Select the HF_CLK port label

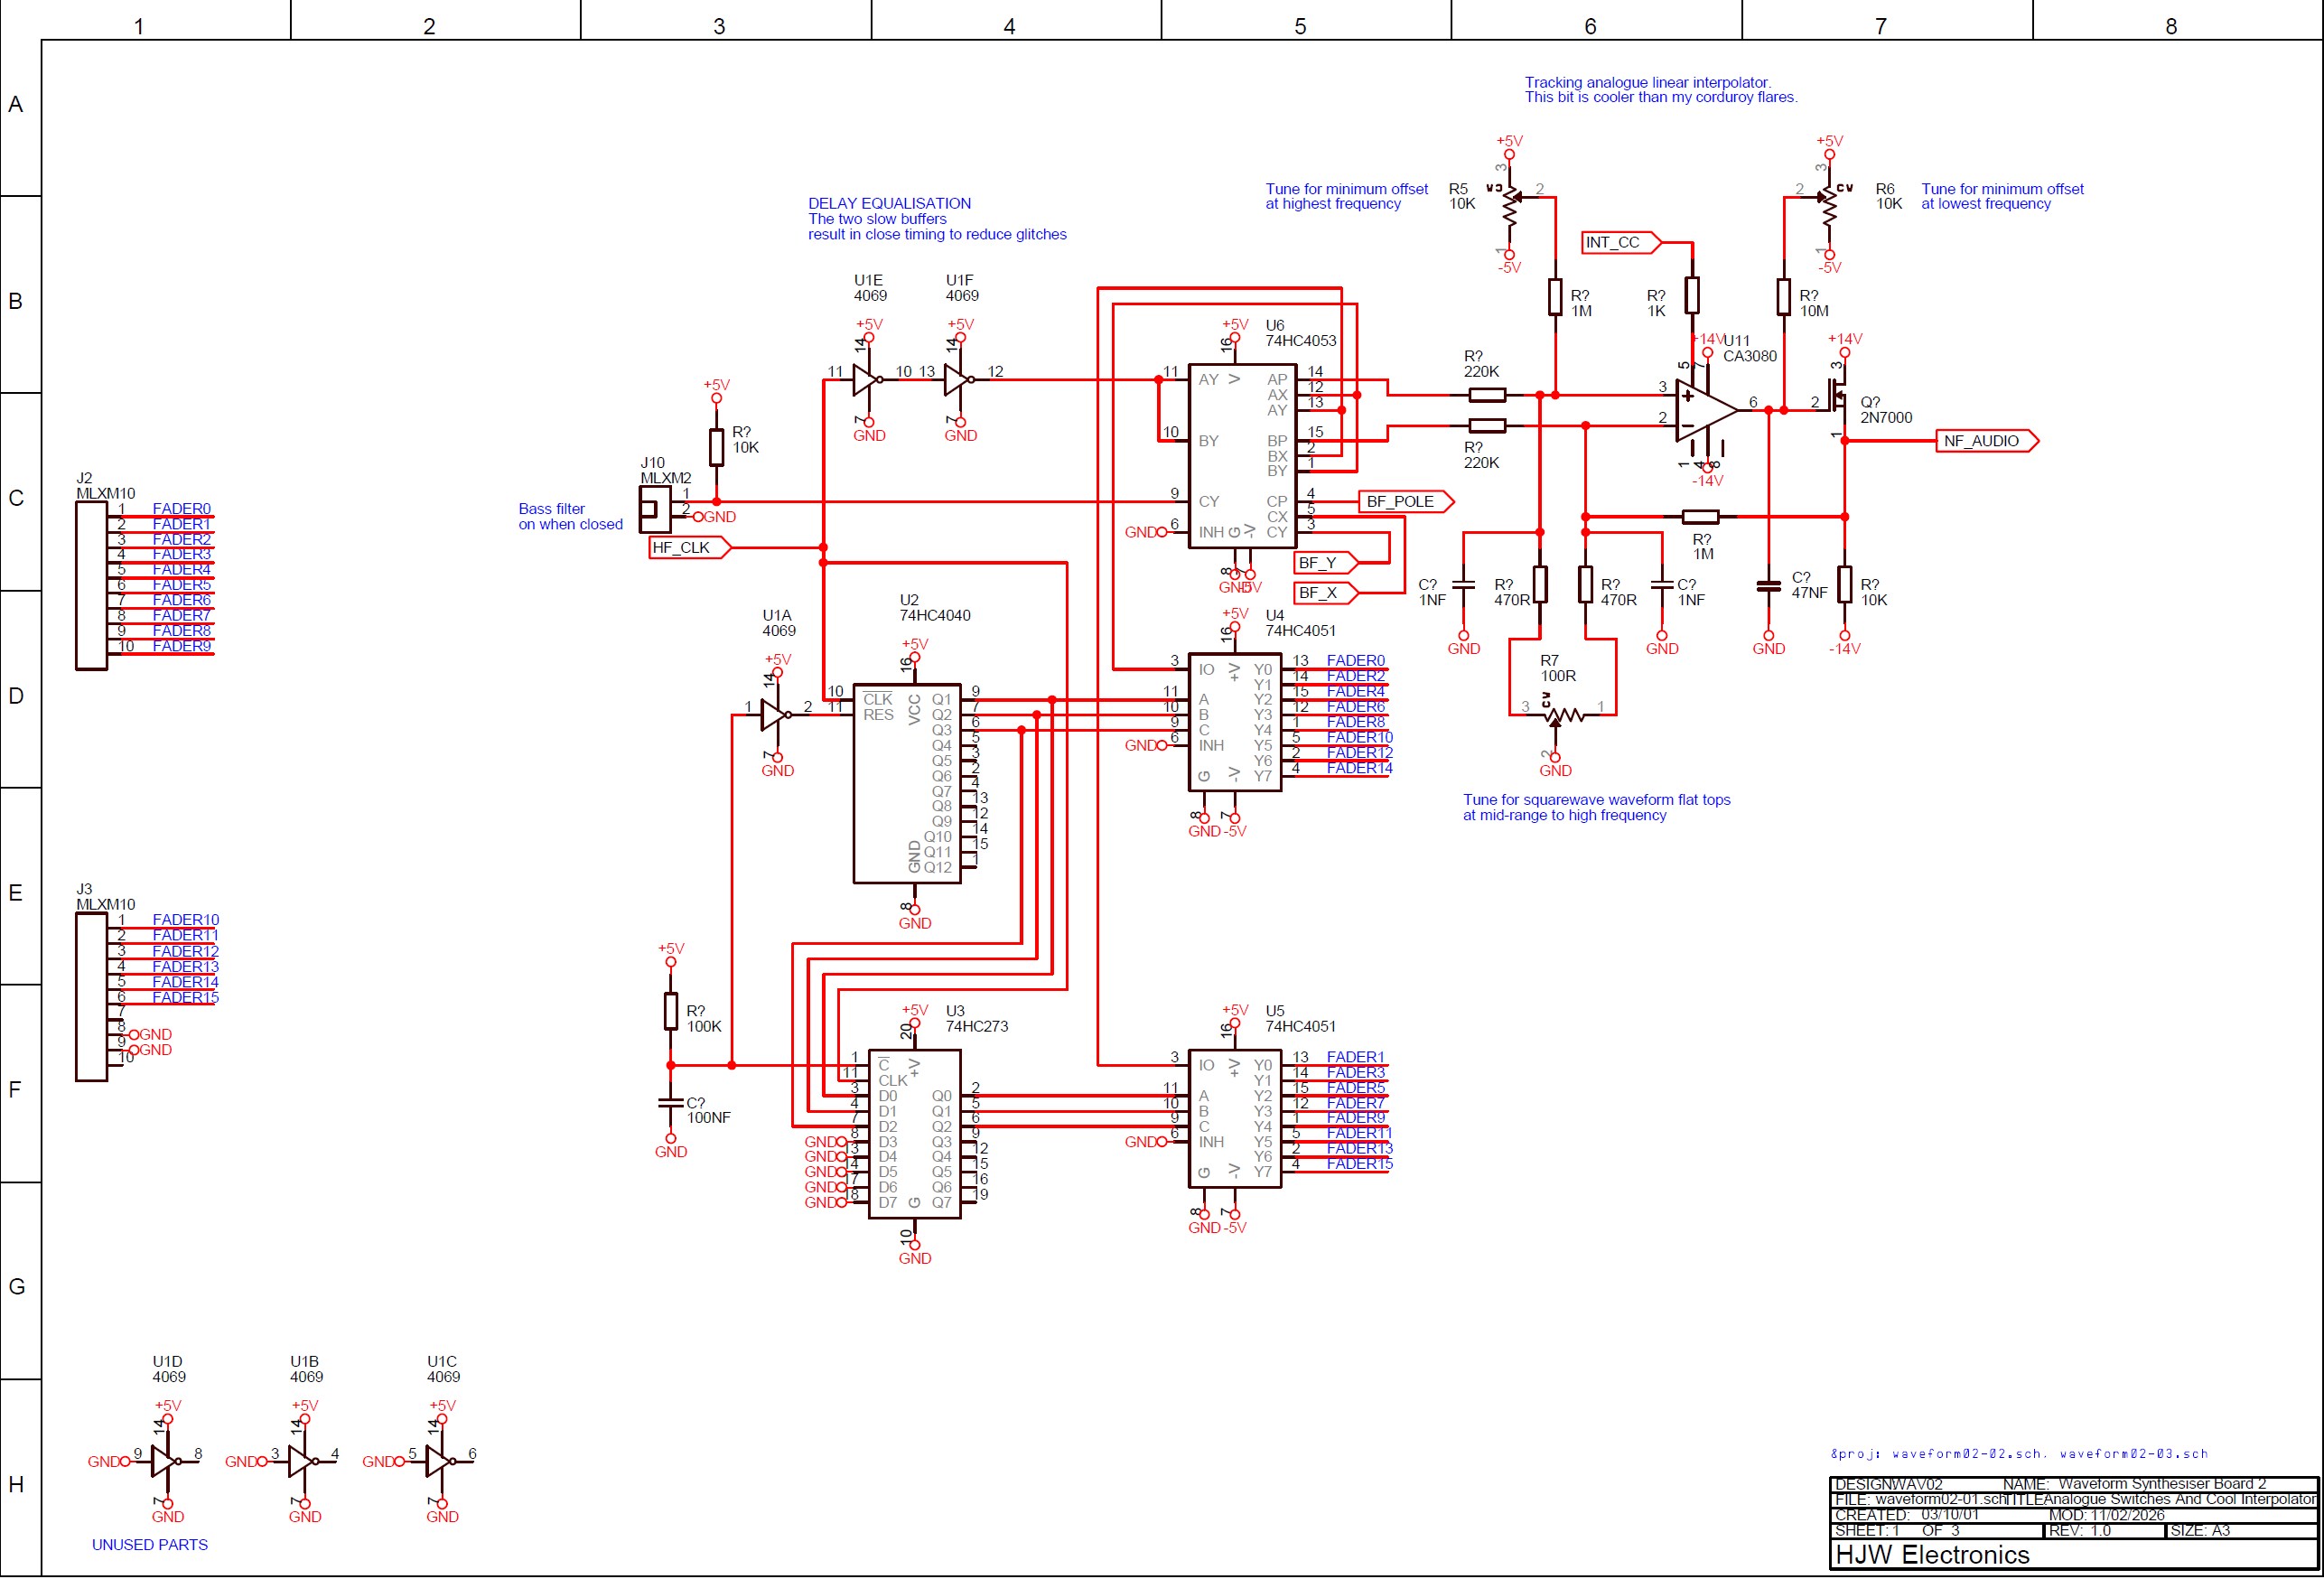688,548
